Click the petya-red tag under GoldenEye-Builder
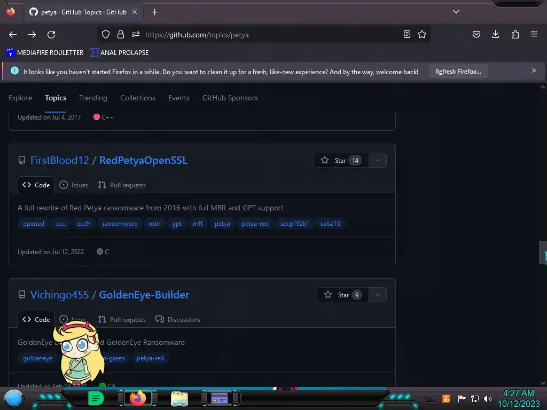The width and height of the screenshot is (547, 410). click(x=150, y=358)
